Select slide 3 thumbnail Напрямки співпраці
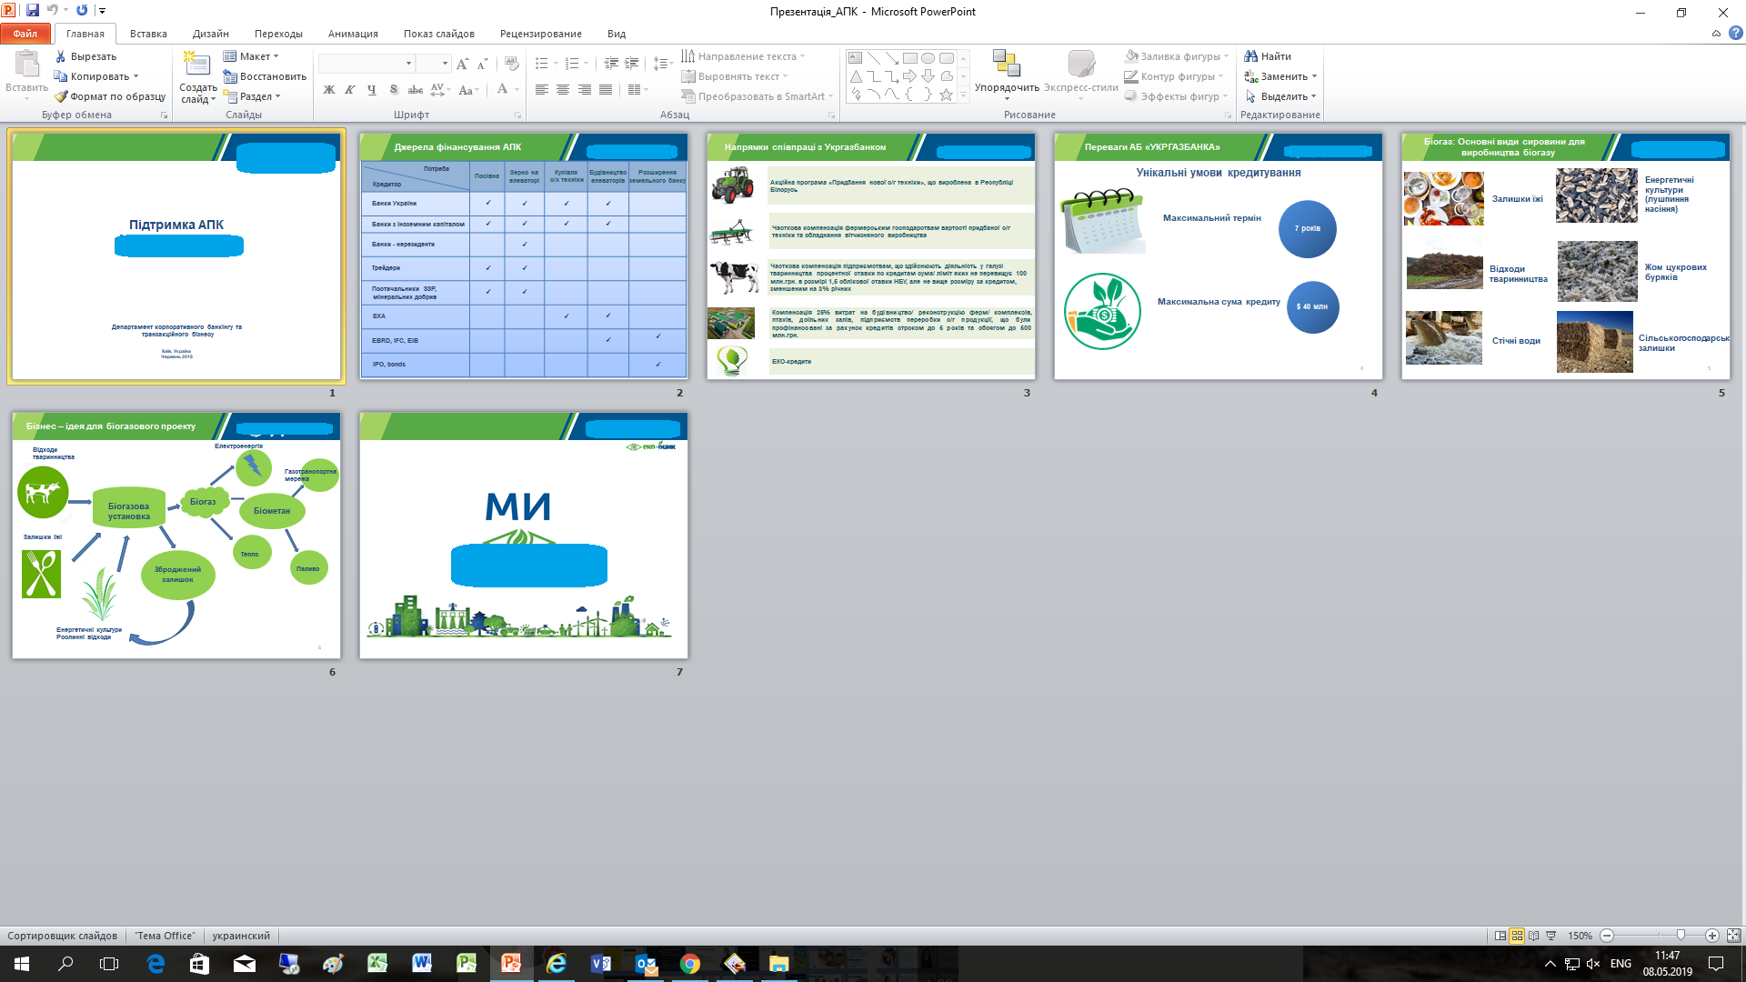 [x=871, y=256]
